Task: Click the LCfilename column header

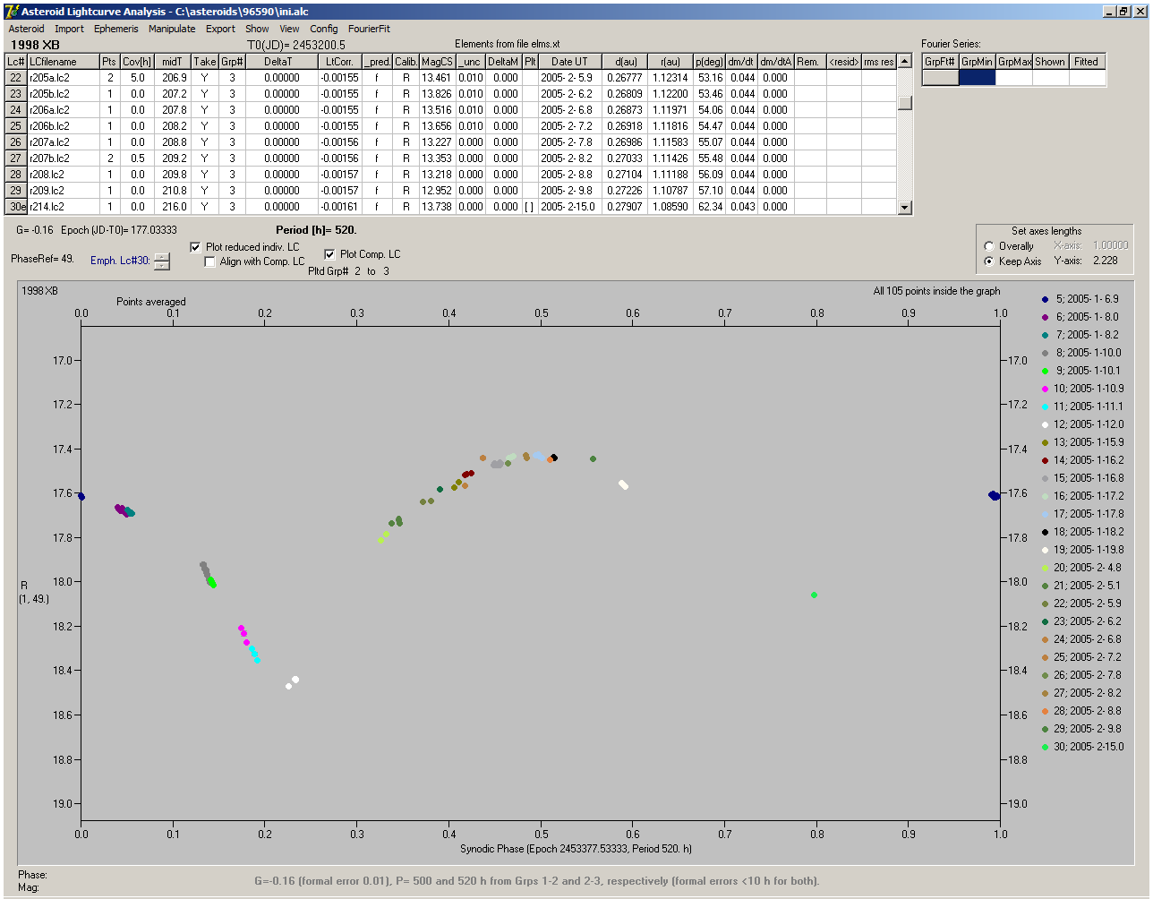Action: 63,62
